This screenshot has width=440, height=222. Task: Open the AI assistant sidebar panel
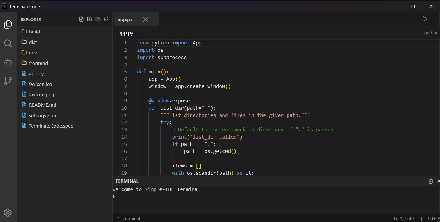click(8, 62)
